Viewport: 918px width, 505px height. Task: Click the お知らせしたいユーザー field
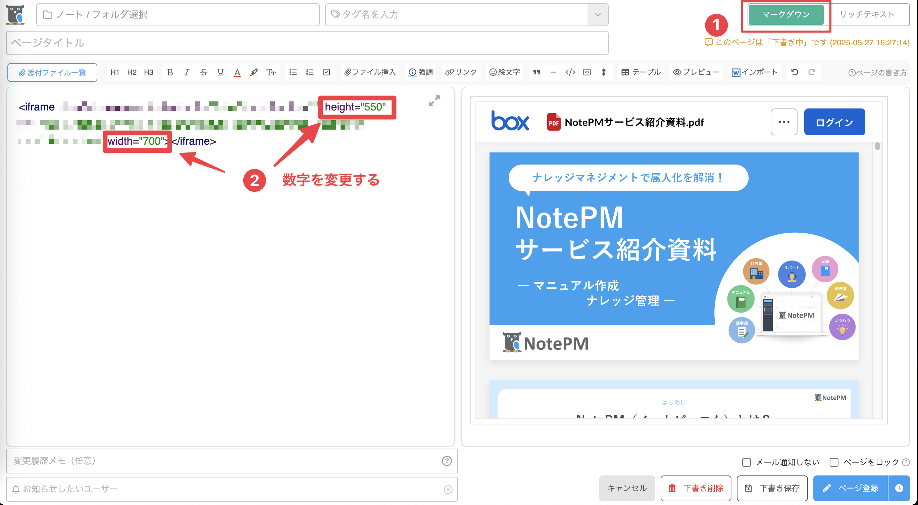coord(232,489)
